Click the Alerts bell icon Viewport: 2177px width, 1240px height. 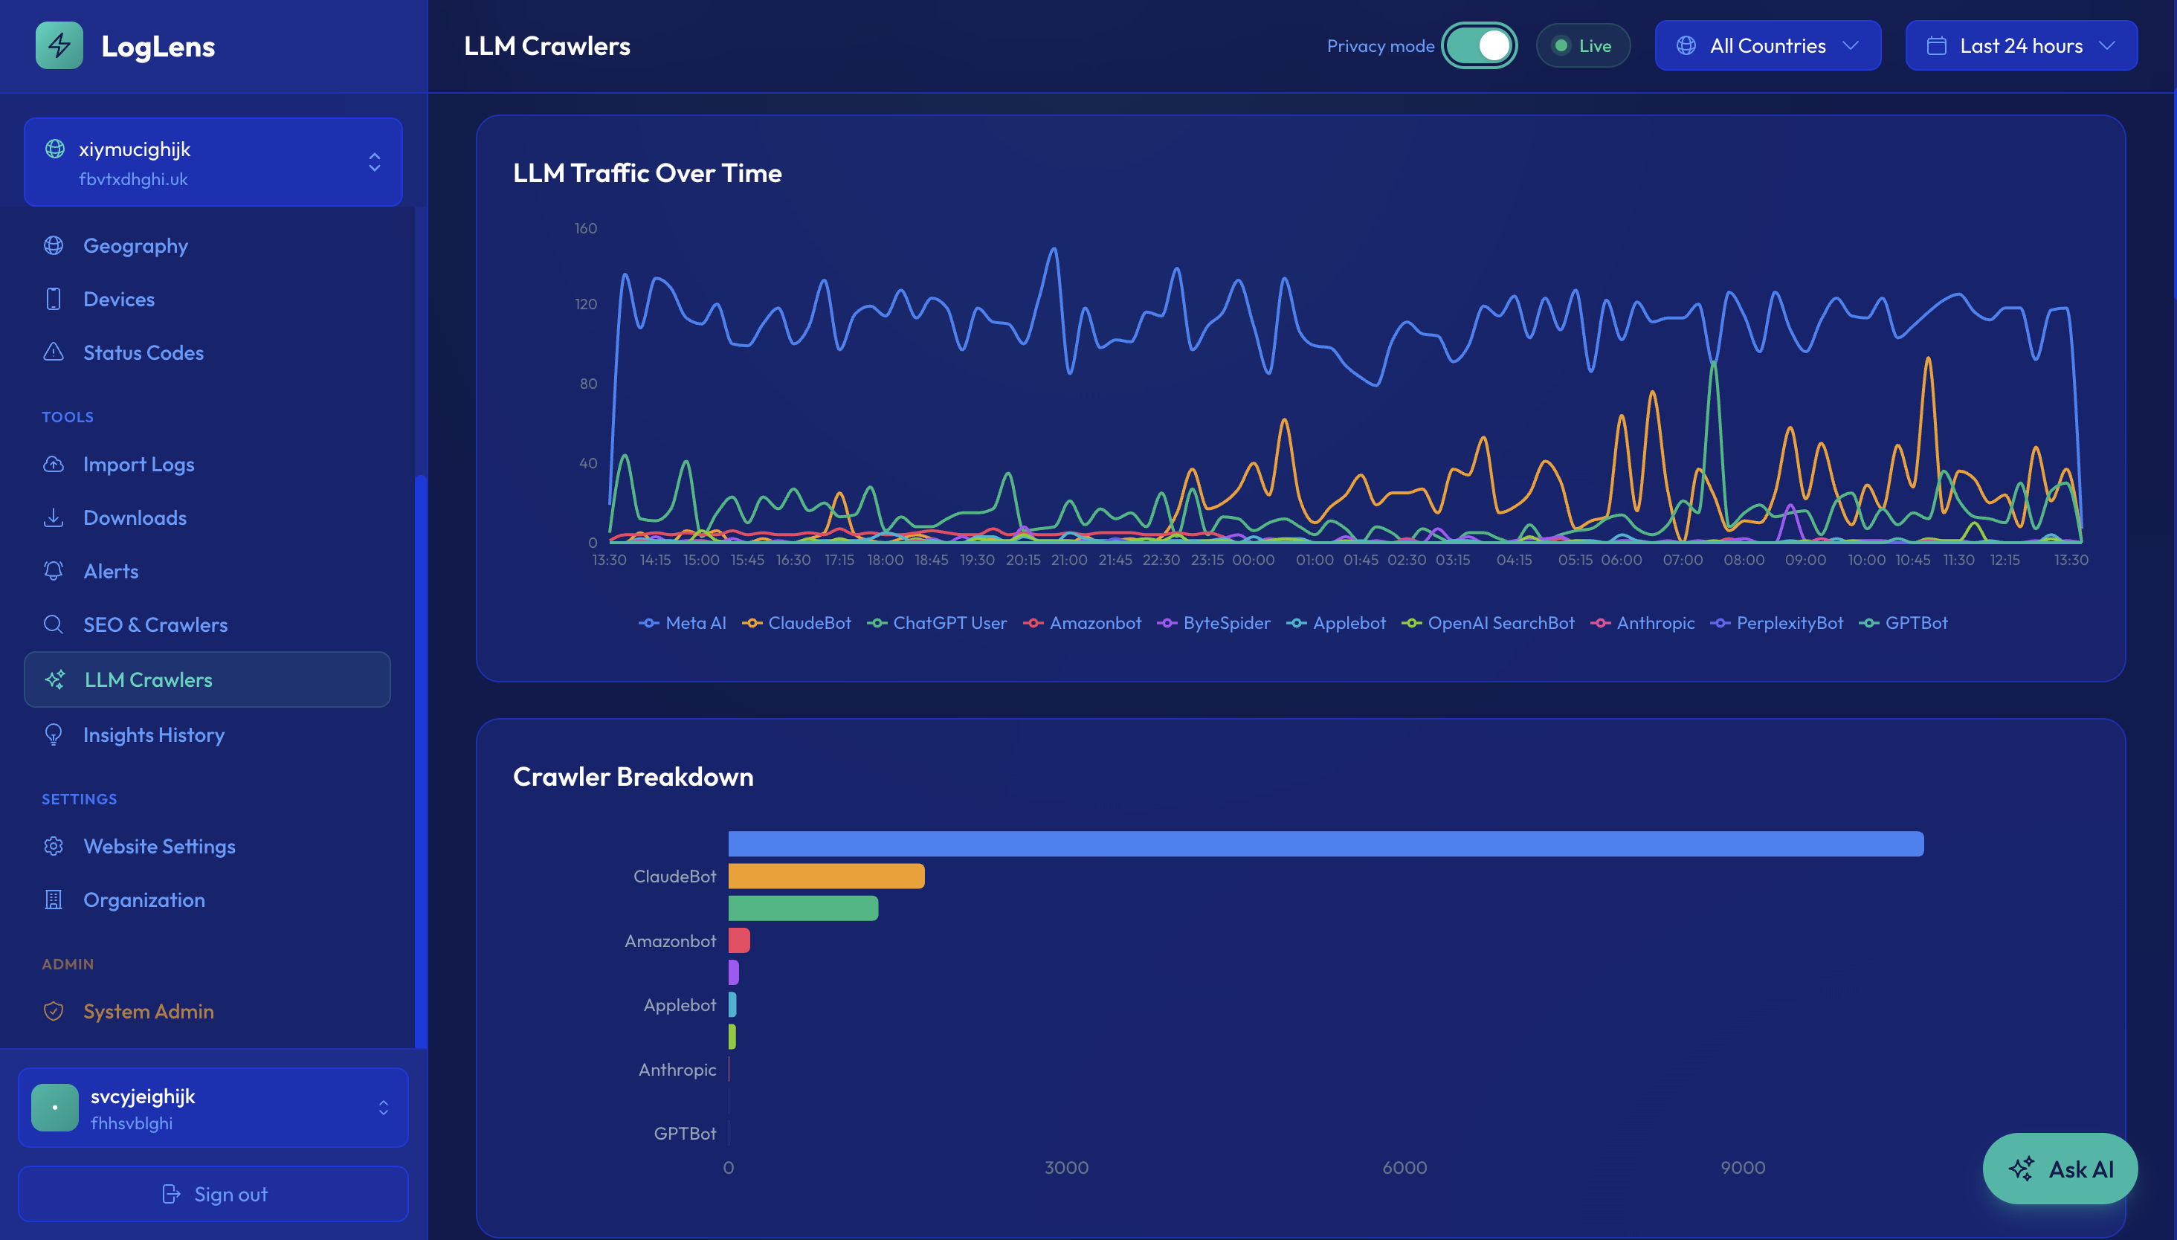54,571
